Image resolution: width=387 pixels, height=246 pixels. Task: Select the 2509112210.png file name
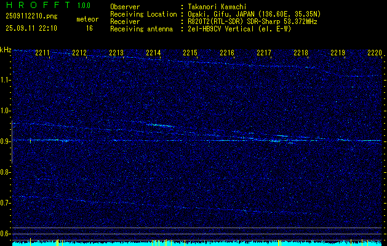(31, 17)
